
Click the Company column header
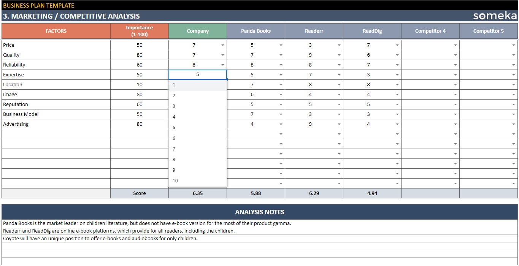197,31
